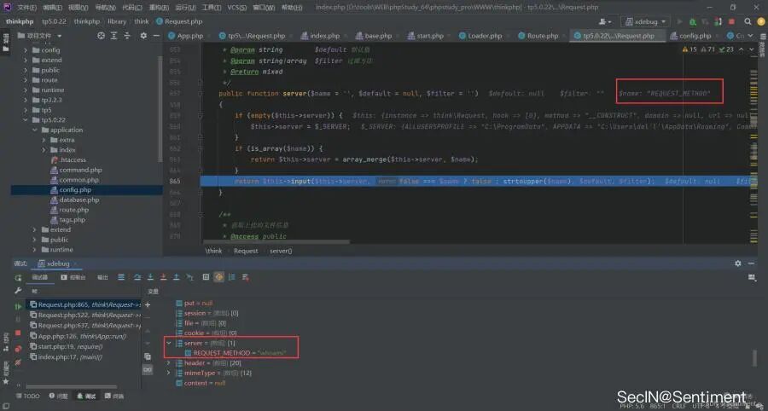Expand the header variable node
The image size is (768, 411).
point(169,363)
